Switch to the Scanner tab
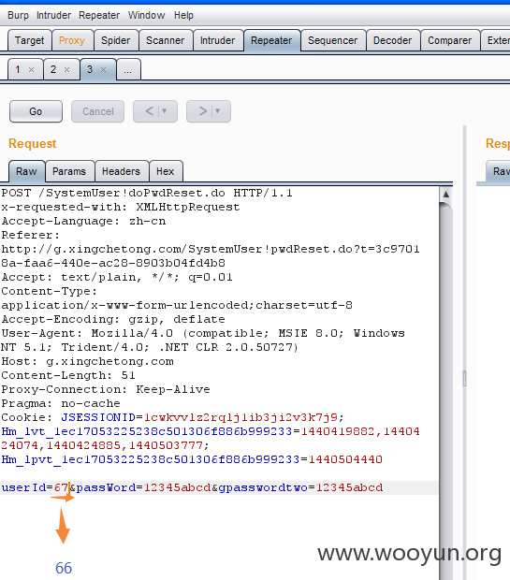 (x=166, y=40)
